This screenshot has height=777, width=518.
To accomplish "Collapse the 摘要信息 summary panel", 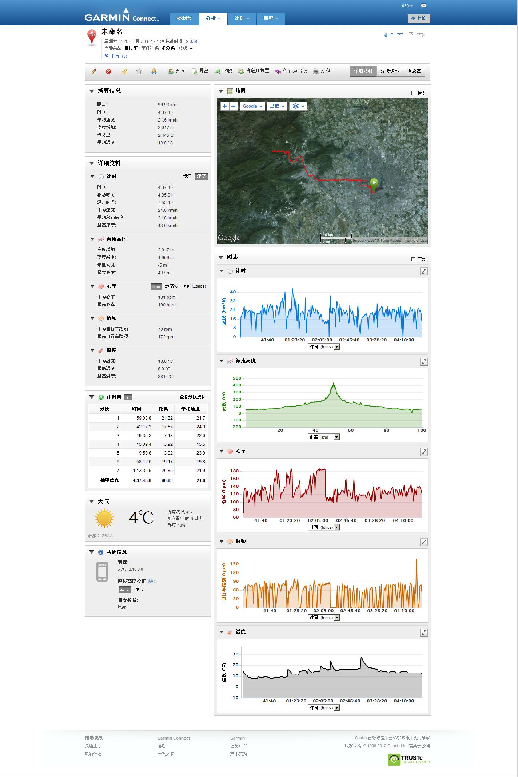I will pyautogui.click(x=92, y=91).
